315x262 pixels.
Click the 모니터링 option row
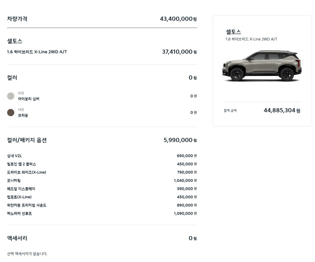point(102,181)
